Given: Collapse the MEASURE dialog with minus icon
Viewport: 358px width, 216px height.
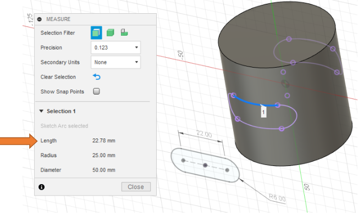Looking at the screenshot, I should point(40,19).
